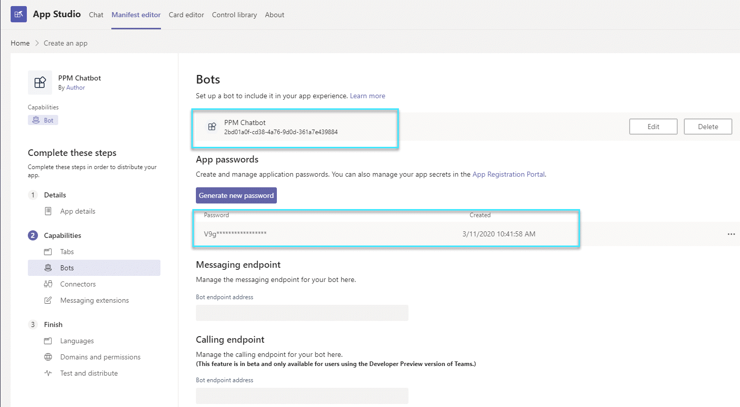Click the App Studio logo icon
Viewport: 740px width, 407px height.
click(19, 14)
